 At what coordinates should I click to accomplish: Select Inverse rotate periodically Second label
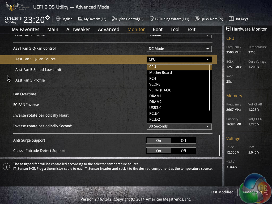coord(43,126)
